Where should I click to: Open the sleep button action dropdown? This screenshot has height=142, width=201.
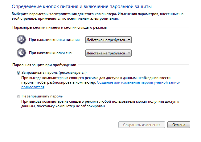click(x=109, y=53)
